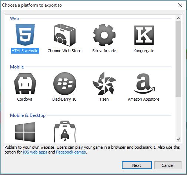Click the 'Chrome Web Store' label
Viewport: 187px width, 175px height.
pos(64,51)
